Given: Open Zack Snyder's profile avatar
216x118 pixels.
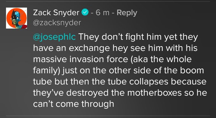Looking at the screenshot, I should [x=17, y=18].
